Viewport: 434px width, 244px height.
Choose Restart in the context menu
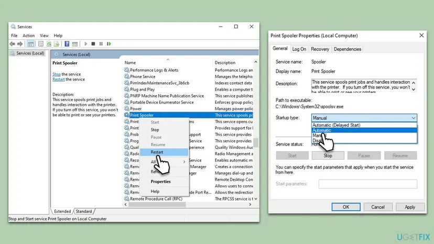(164, 152)
